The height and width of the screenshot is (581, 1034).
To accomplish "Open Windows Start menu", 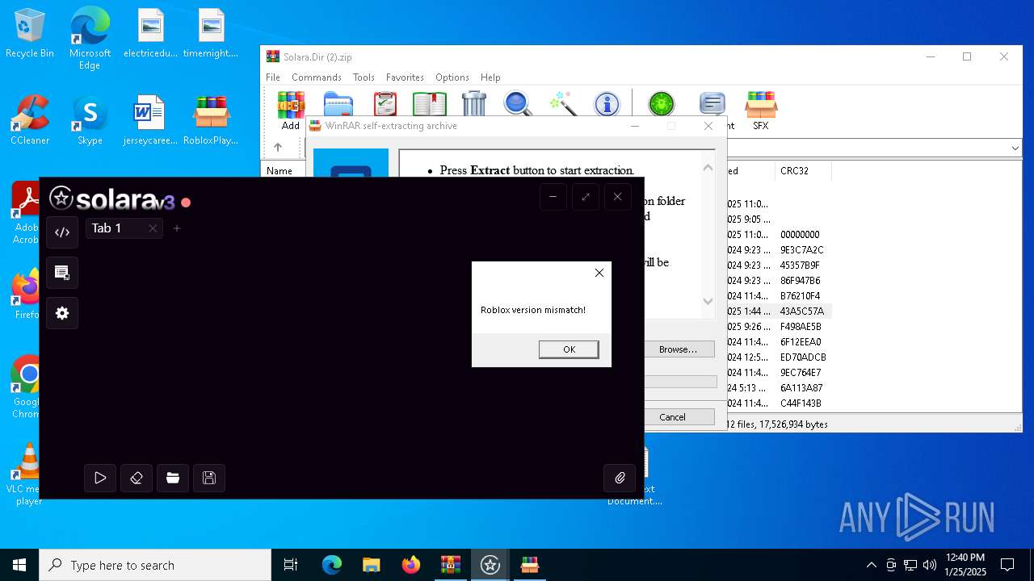I will (x=19, y=565).
